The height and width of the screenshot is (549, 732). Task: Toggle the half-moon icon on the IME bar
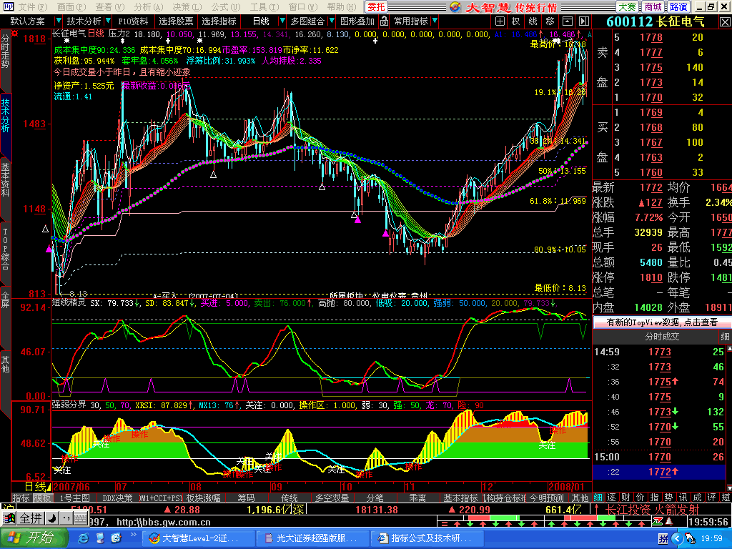click(51, 518)
